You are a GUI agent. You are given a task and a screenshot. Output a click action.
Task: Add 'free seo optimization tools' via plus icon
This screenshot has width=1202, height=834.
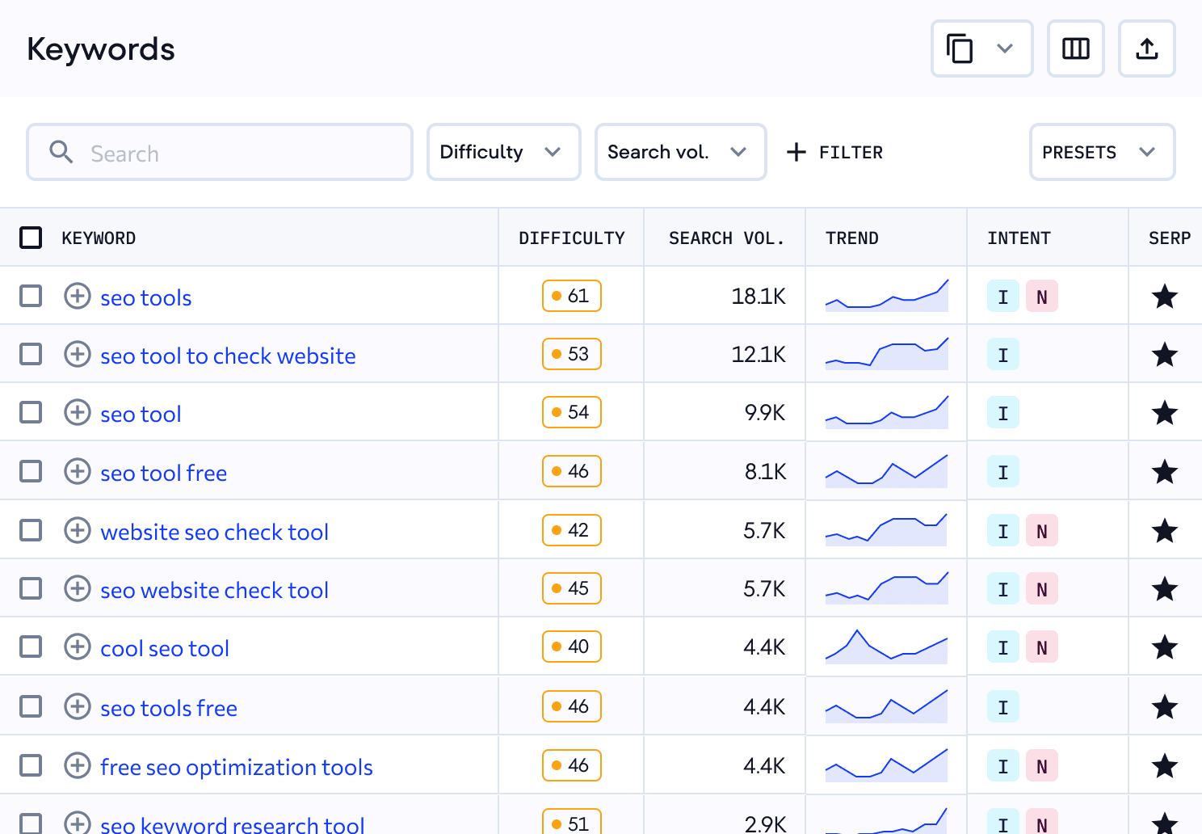coord(78,765)
